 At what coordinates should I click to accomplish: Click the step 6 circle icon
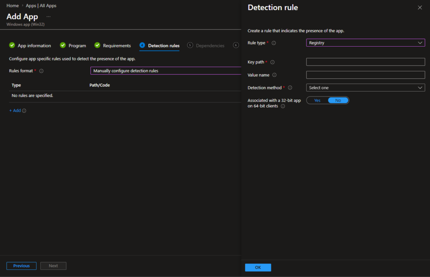tap(236, 45)
